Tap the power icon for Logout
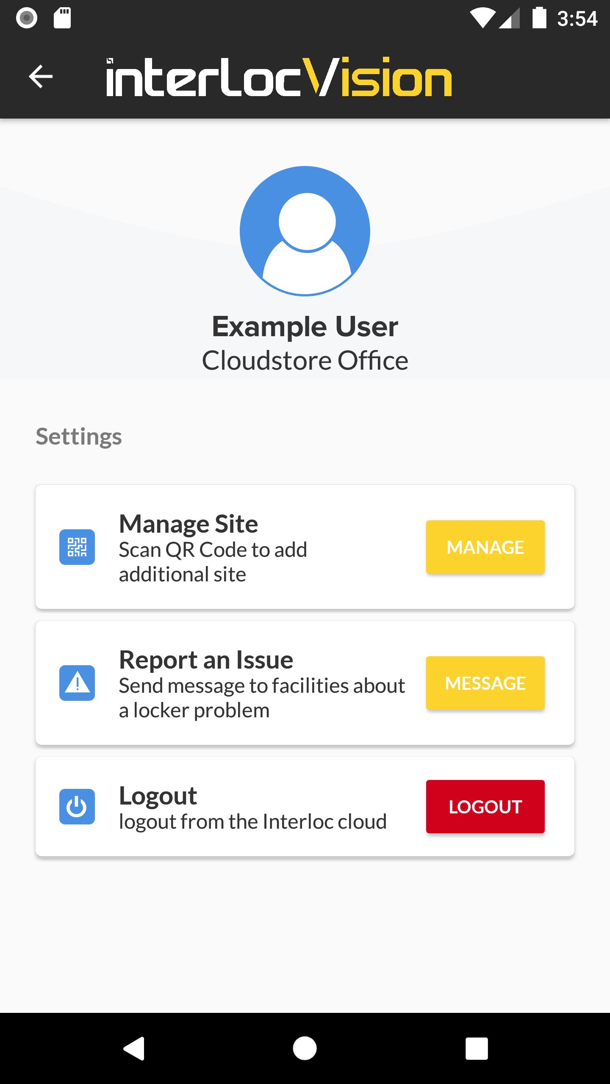The image size is (610, 1084). point(77,807)
